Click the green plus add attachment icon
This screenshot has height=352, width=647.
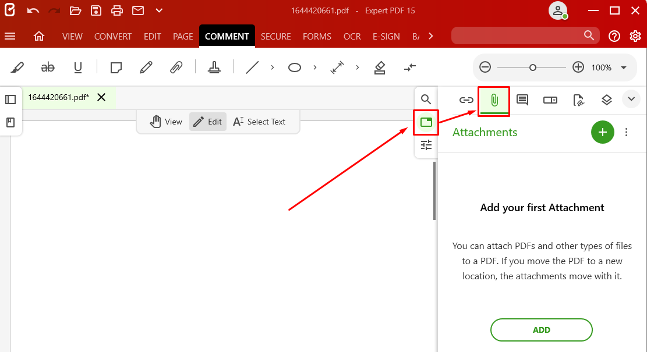pos(602,132)
